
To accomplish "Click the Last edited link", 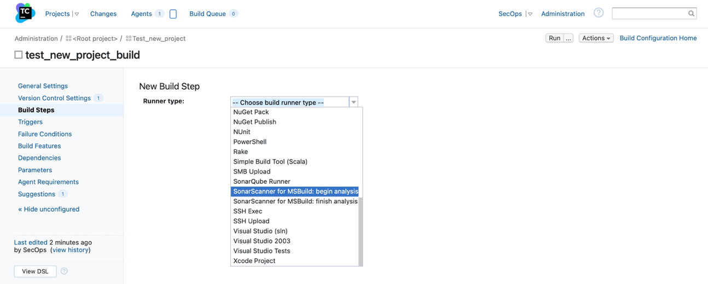I will coord(31,242).
